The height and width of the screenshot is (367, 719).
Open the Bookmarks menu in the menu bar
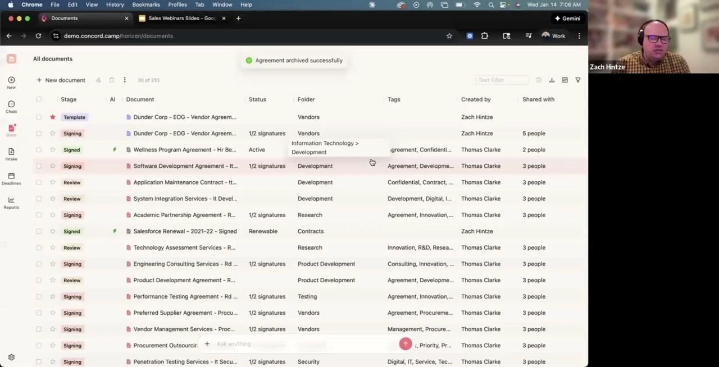click(x=145, y=4)
